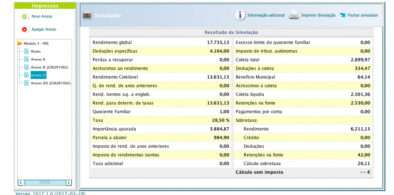This screenshot has width=394, height=195.
Task: Click the Deduções à coleta value 334,47
Action: point(362,69)
